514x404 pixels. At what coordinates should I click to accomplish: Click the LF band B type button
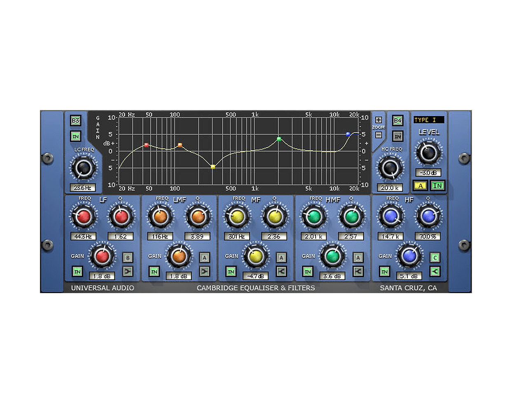coord(128,258)
